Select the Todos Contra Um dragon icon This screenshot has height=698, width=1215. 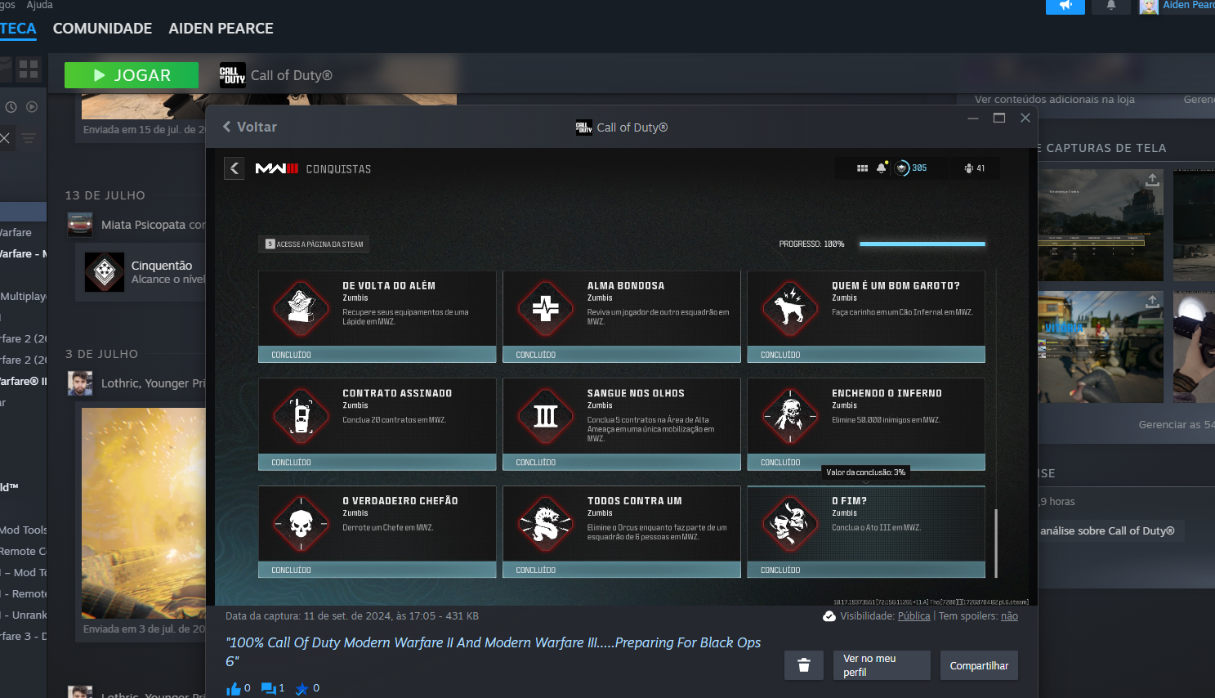click(545, 524)
